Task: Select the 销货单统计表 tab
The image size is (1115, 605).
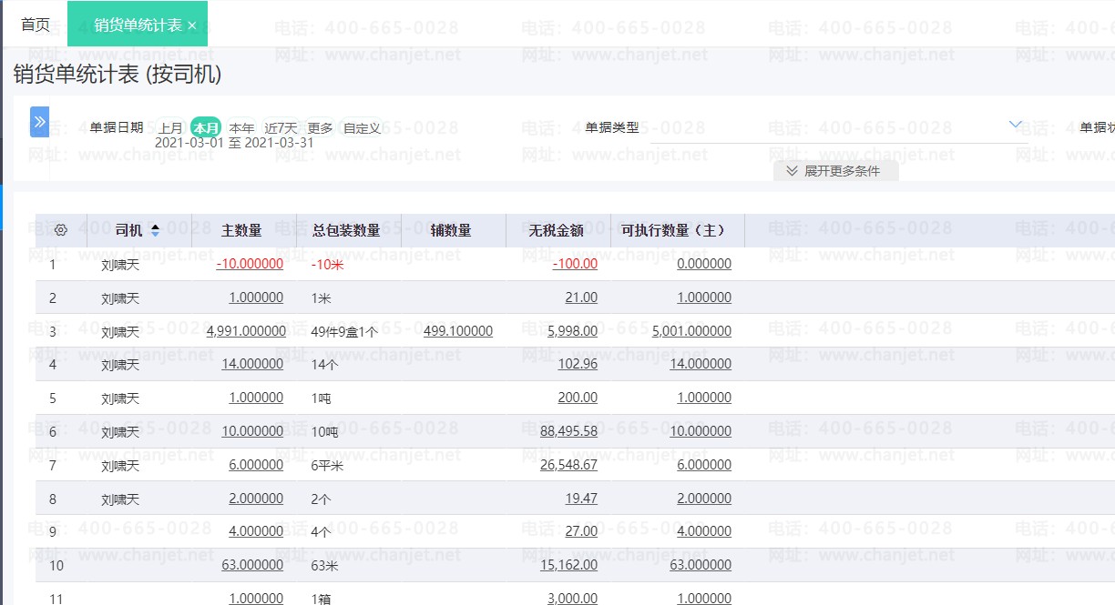Action: (x=138, y=25)
